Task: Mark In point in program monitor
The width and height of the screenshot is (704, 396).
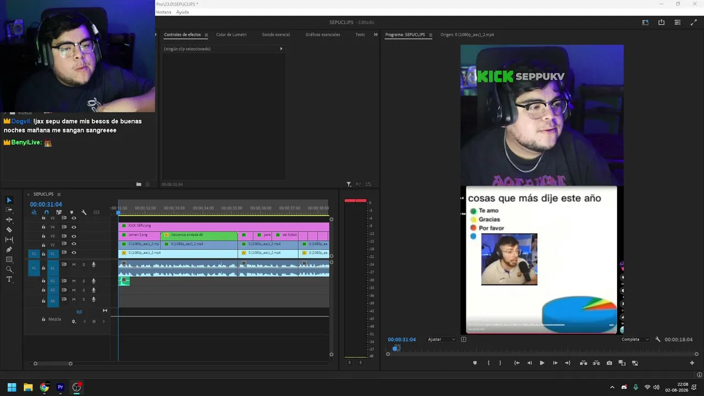Action: point(488,363)
